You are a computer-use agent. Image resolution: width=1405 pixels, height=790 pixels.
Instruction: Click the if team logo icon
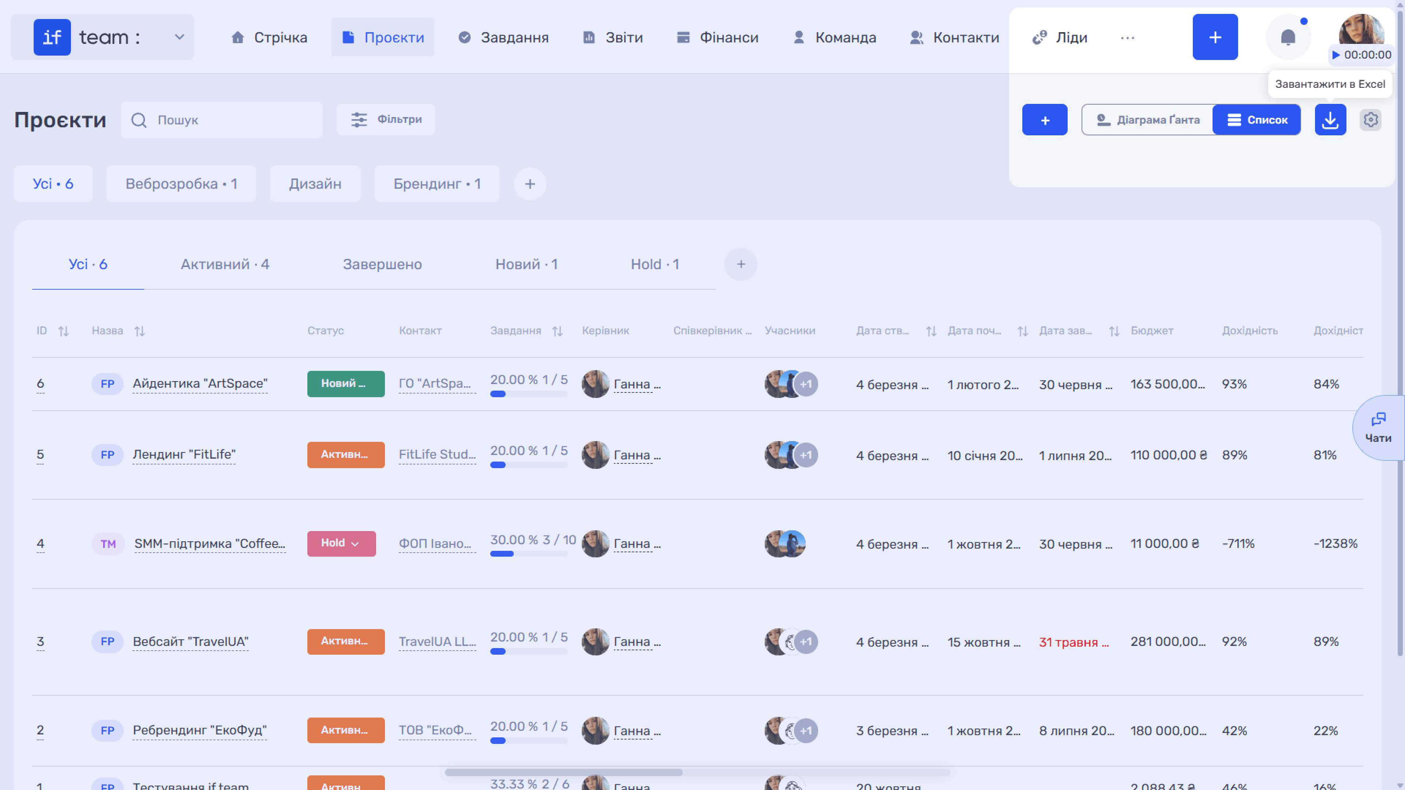point(52,37)
